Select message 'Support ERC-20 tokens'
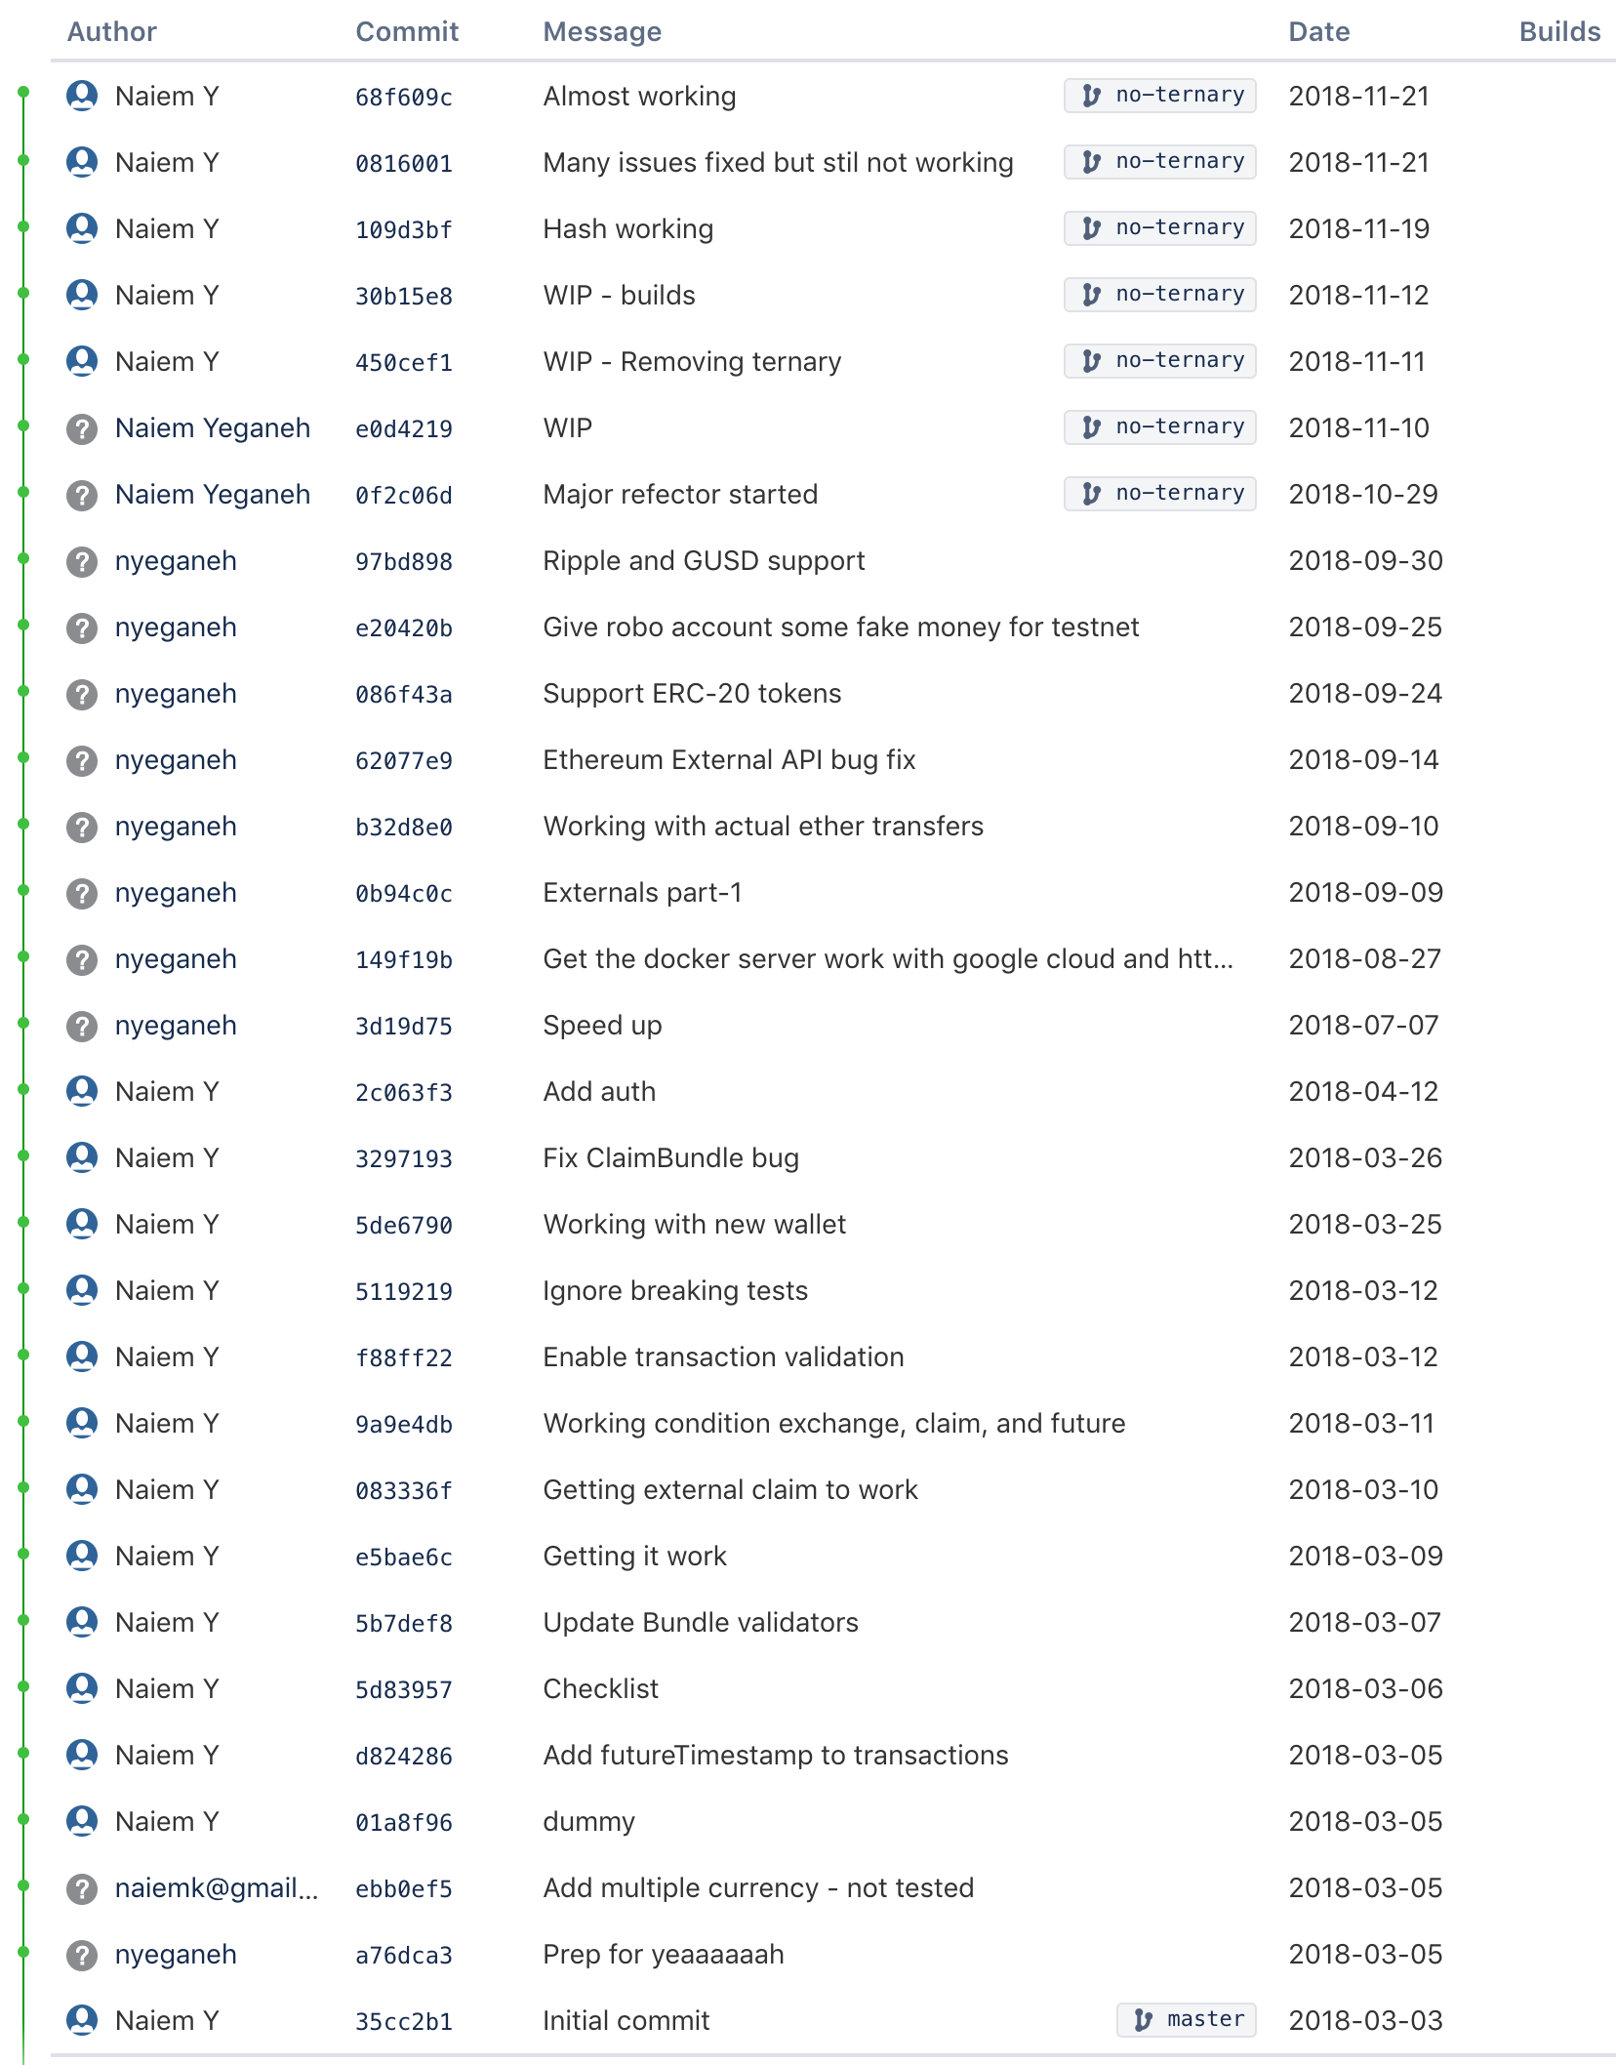Image resolution: width=1616 pixels, height=2065 pixels. [692, 693]
